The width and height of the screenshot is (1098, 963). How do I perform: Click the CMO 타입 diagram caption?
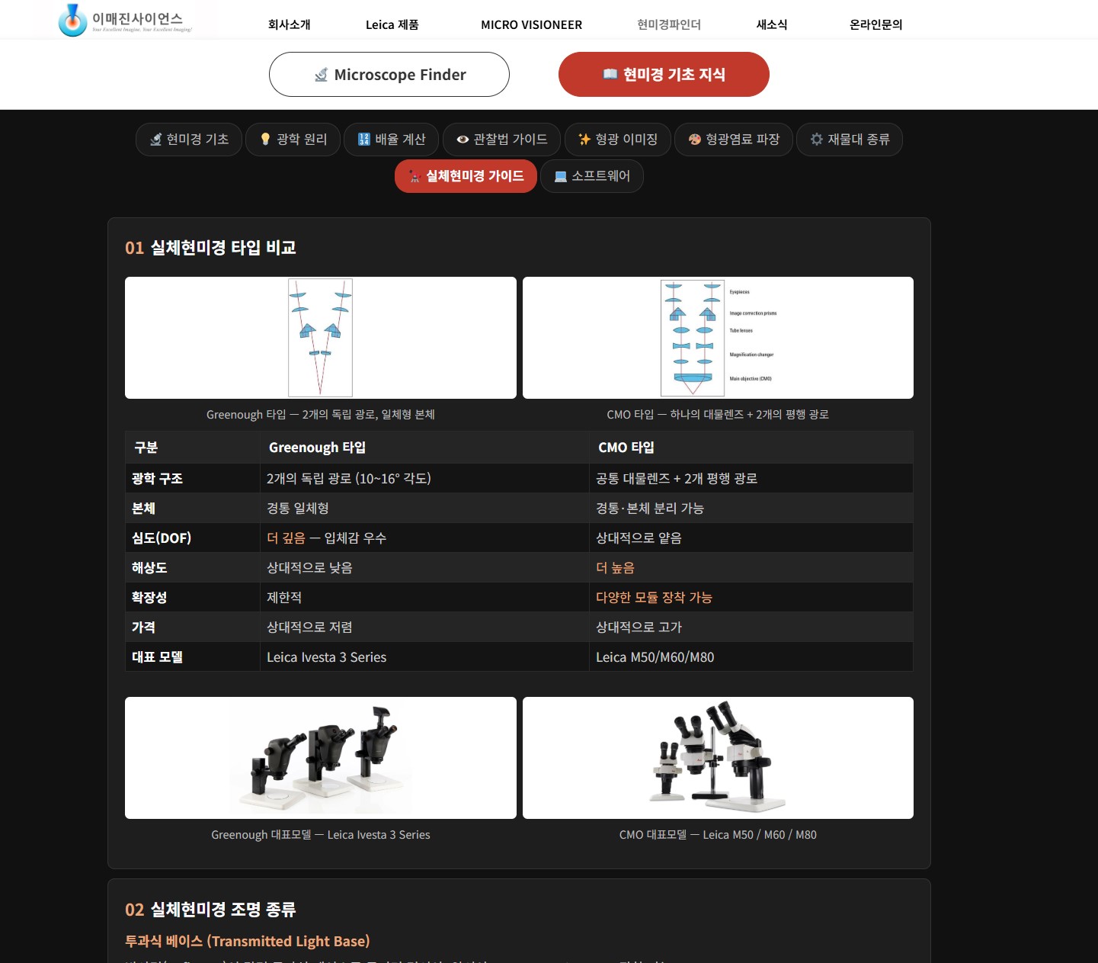click(718, 415)
